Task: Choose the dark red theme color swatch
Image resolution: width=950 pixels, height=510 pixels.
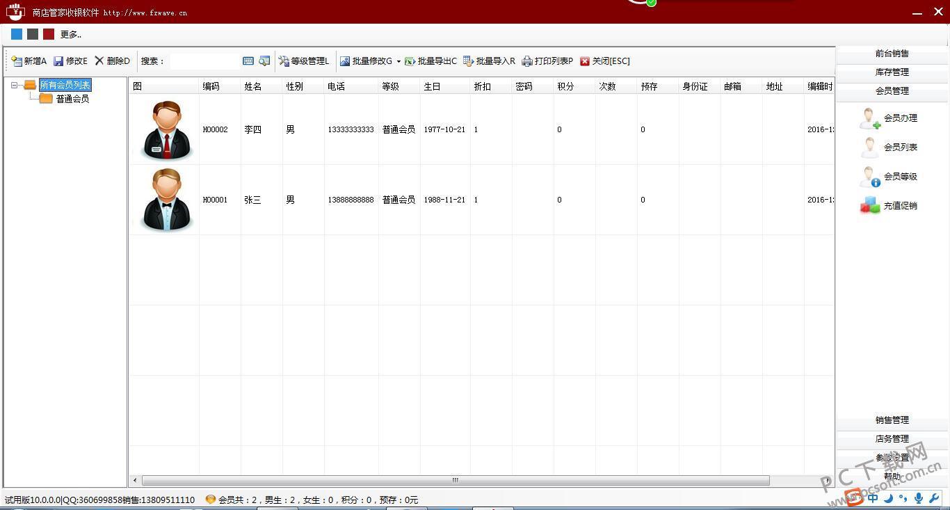Action: pos(49,34)
